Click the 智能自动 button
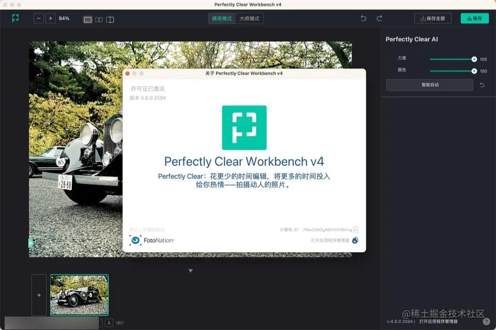 coord(429,85)
